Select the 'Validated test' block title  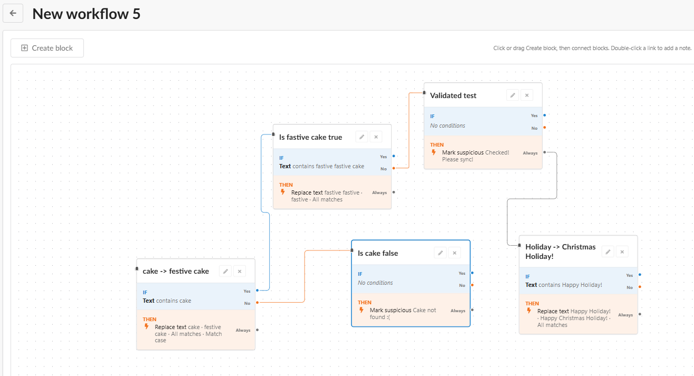[453, 95]
